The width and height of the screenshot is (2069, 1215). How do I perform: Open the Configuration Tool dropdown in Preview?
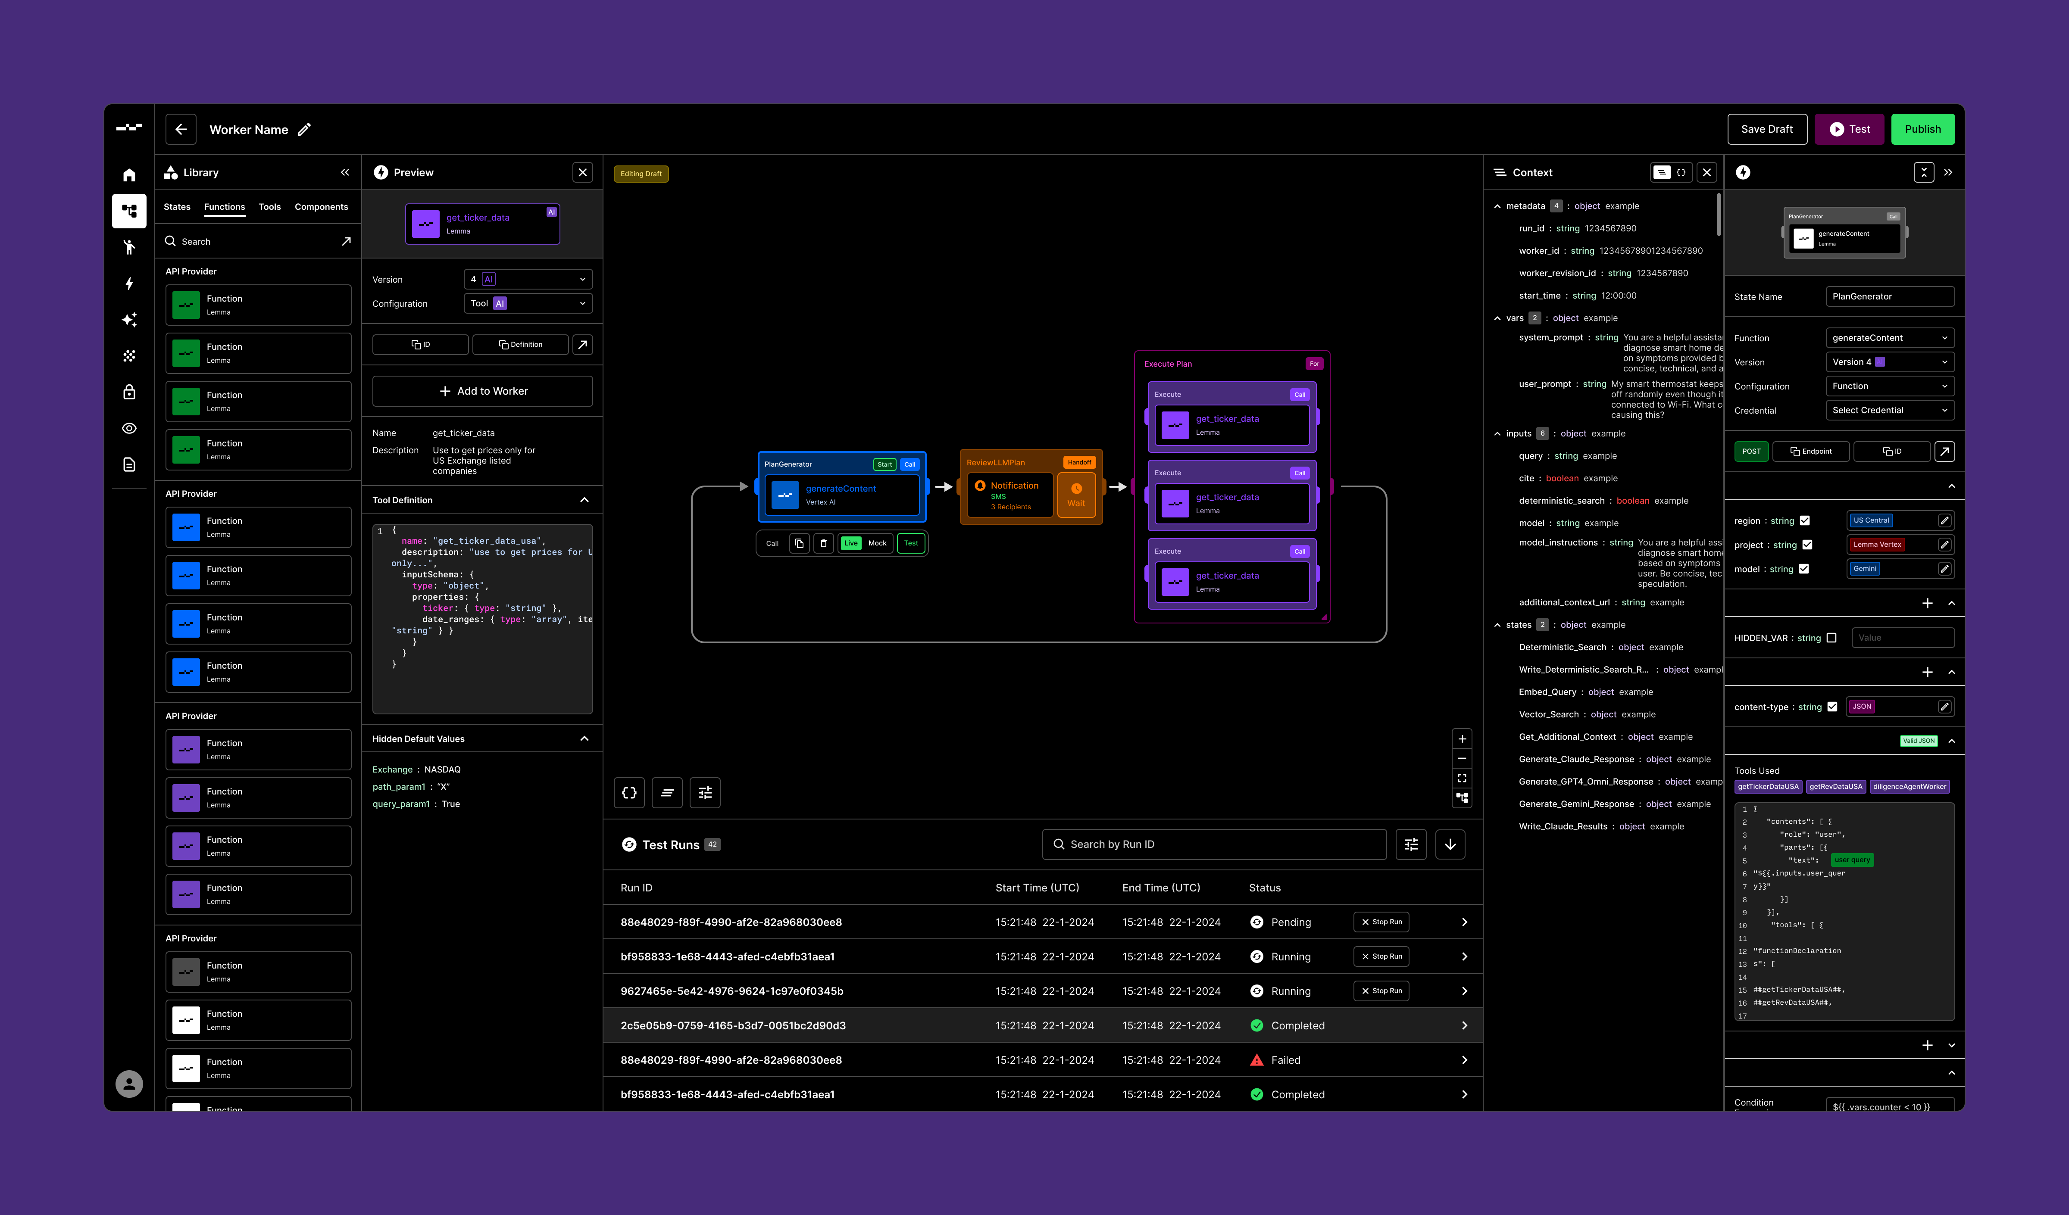(528, 304)
